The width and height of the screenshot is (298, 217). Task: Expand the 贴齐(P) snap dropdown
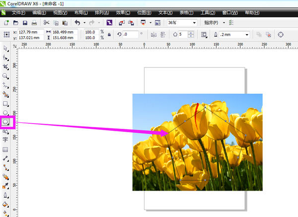(224, 23)
